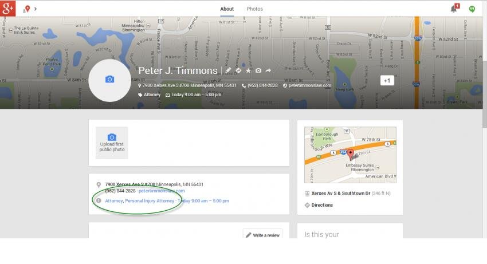
Task: Click the camera icon beside the star
Action: [258, 70]
